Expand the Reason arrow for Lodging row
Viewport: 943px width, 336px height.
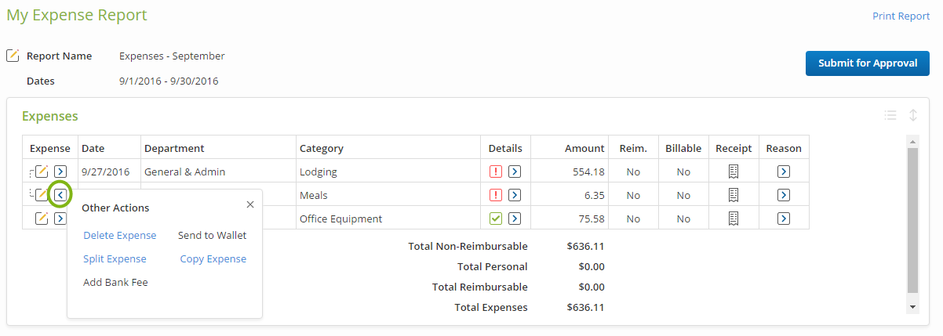[784, 172]
